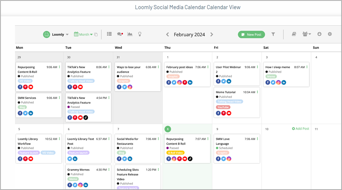342x190 pixels.
Task: Click the Blog label on SMM Services
Action: pyautogui.click(x=22, y=107)
